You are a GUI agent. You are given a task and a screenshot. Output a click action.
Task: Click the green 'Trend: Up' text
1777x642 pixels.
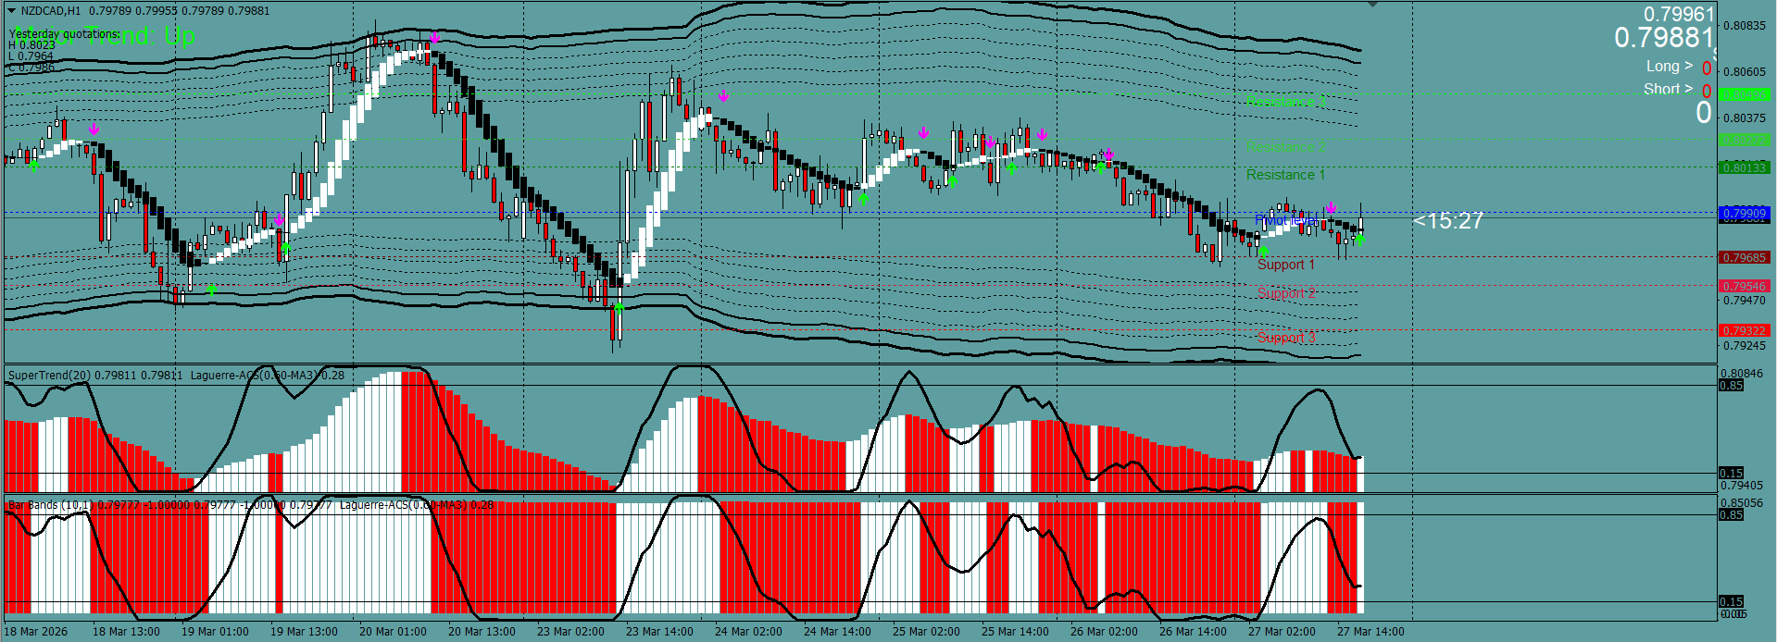141,36
